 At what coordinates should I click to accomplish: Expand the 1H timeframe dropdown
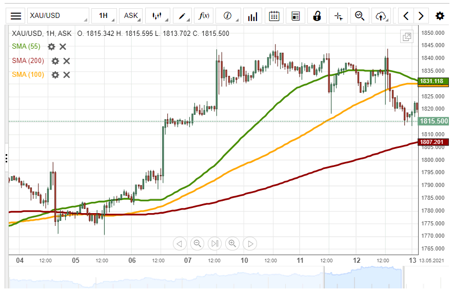tap(104, 15)
